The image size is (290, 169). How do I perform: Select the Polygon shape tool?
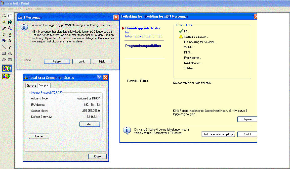(x=10, y=53)
